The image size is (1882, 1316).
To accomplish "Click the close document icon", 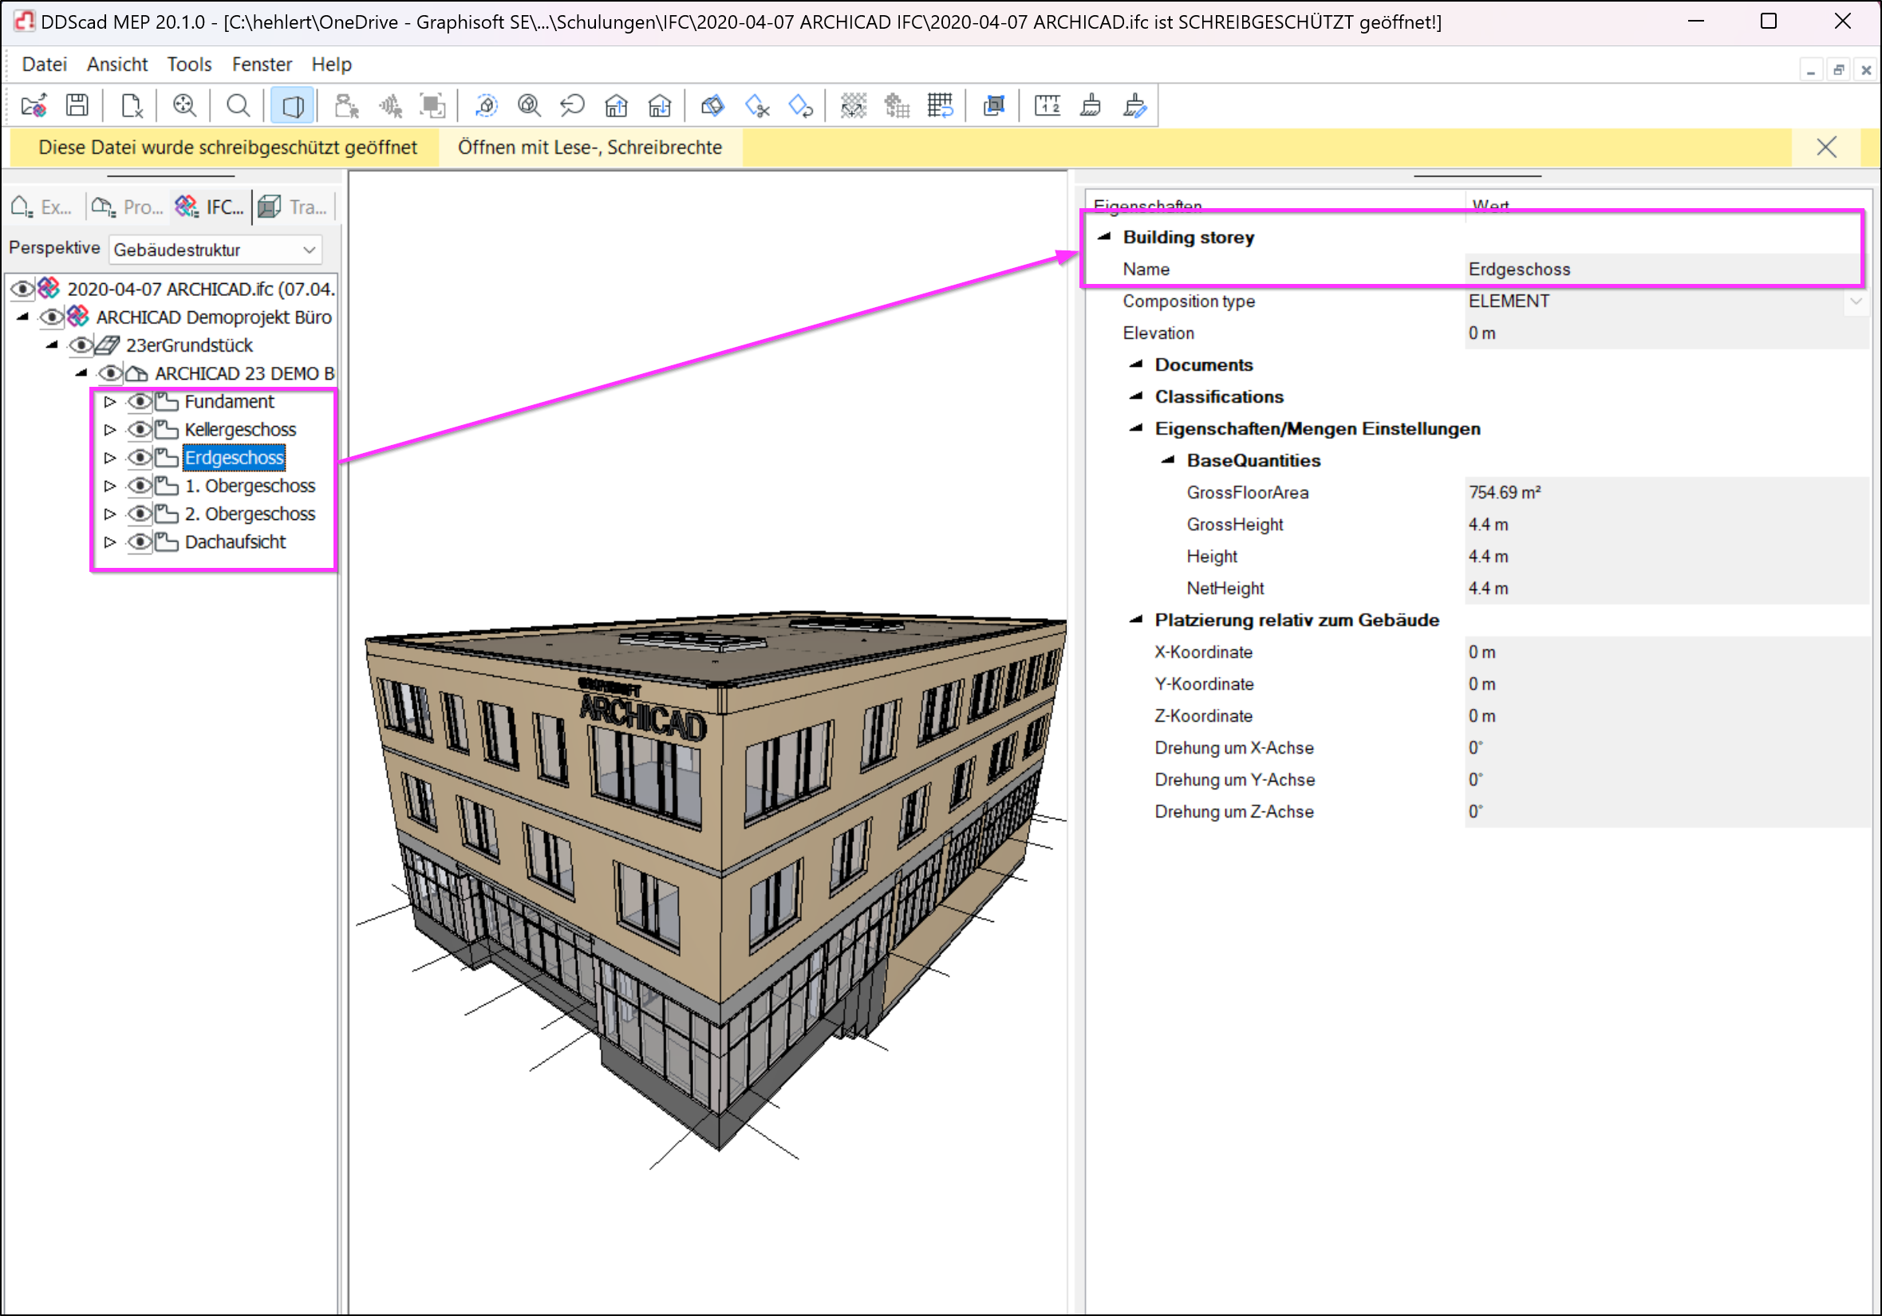I will coord(131,106).
